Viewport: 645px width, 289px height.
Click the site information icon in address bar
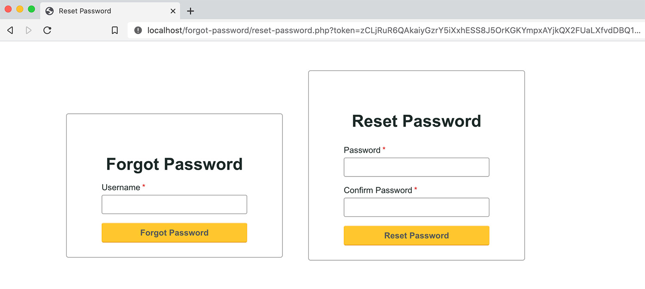[138, 30]
